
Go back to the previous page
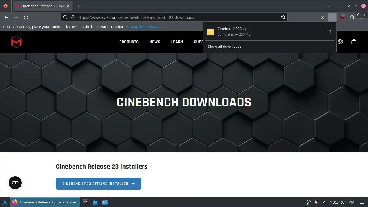[6, 17]
